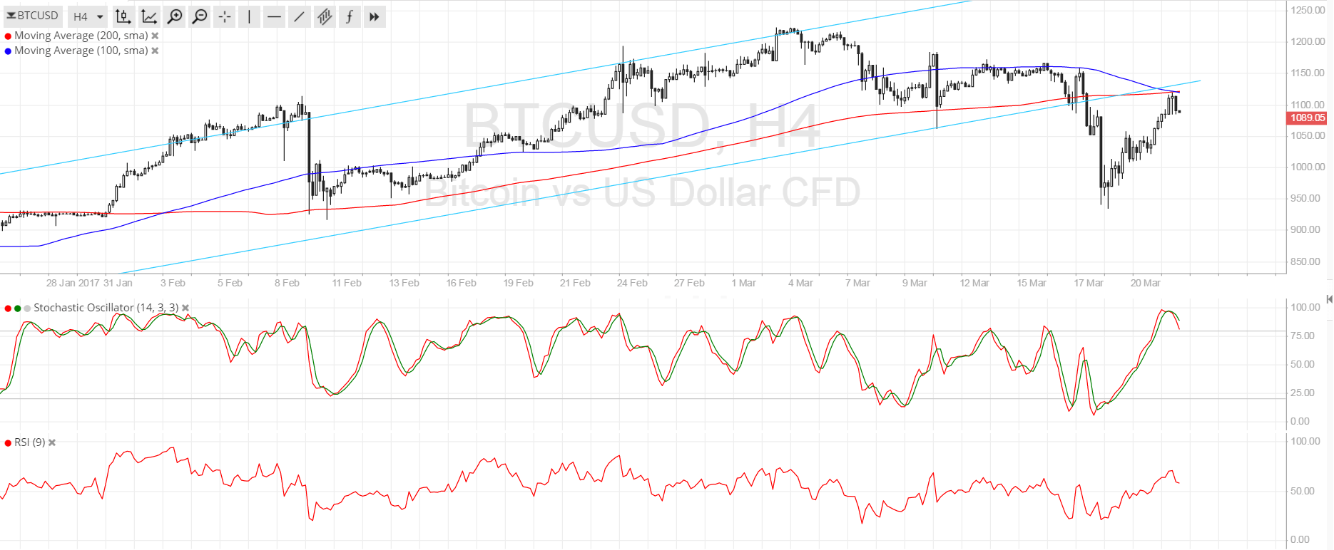
Task: Close the Stochastic Oscillator panel
Action: 185,308
